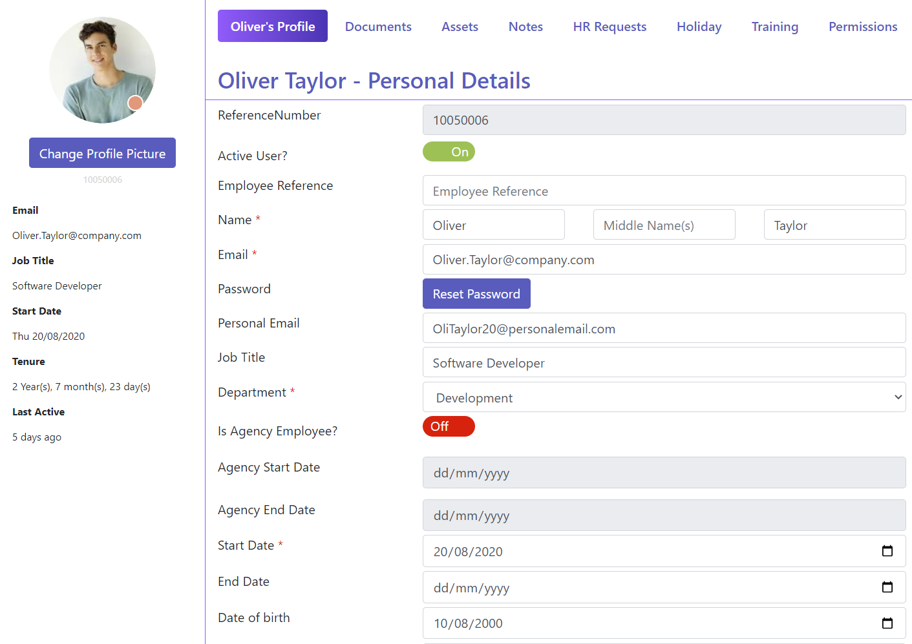Click the End Date dd/mm/yyyy field

tap(664, 587)
